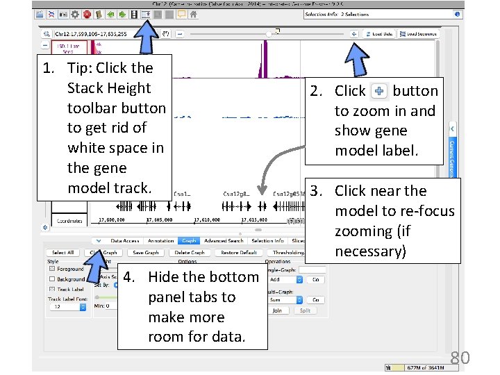Click the film strip toolbar icon
The image size is (500, 375).
[x=134, y=15]
